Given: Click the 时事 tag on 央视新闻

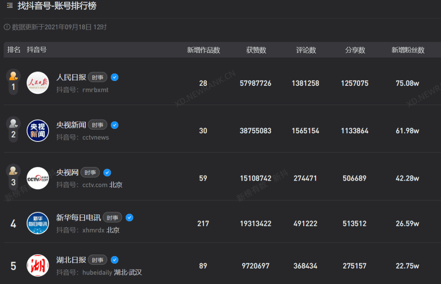Looking at the screenshot, I should [x=98, y=125].
